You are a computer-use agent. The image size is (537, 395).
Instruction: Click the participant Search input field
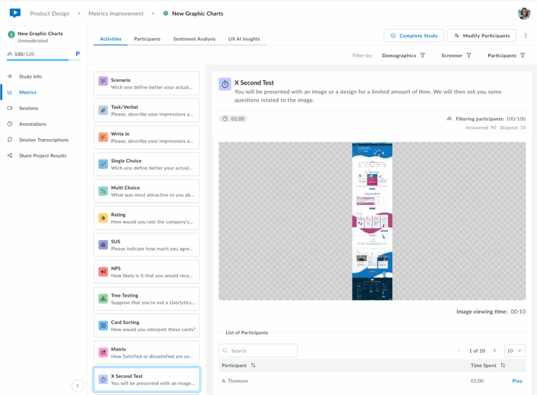[x=259, y=350]
